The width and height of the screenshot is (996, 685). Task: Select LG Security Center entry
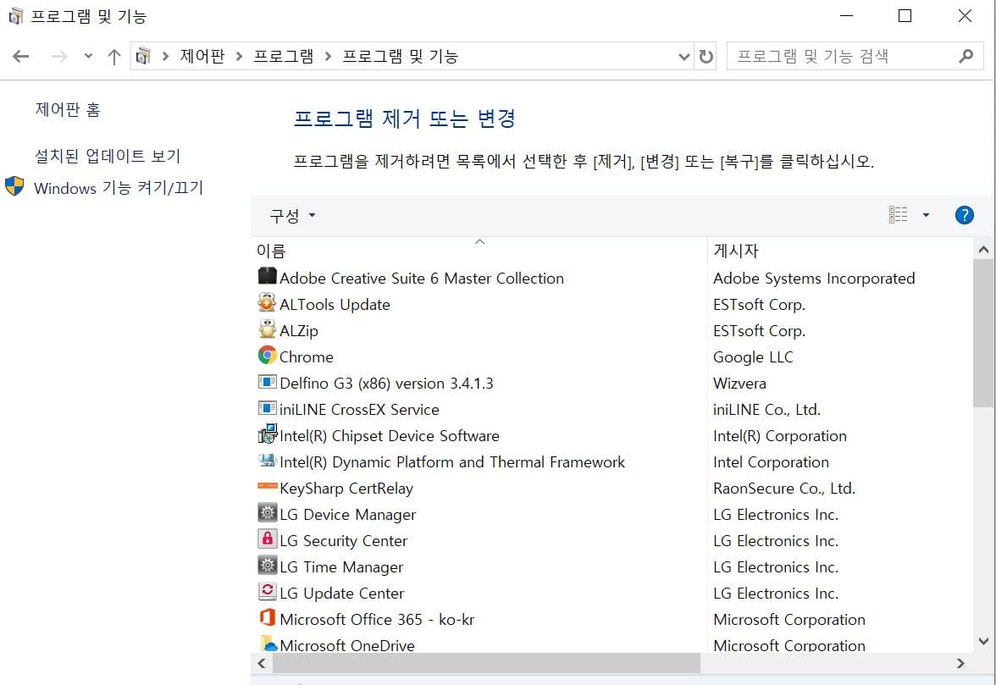point(344,541)
